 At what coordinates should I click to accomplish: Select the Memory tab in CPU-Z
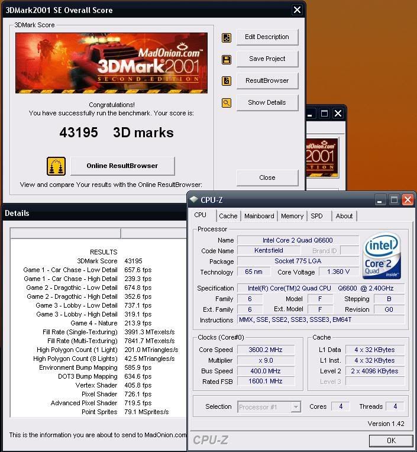tap(292, 216)
